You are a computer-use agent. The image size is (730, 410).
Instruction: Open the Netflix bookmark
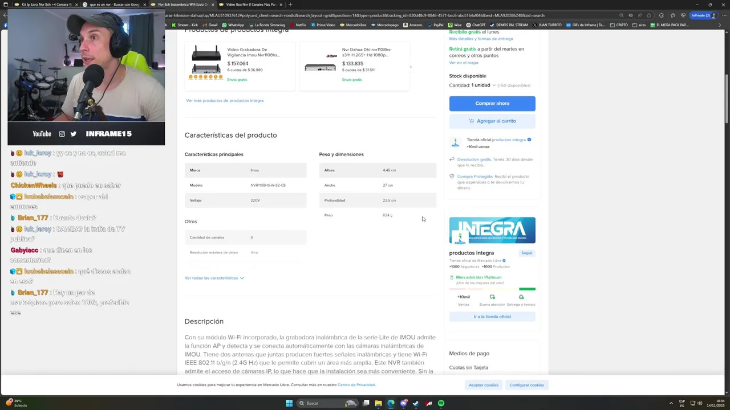[x=298, y=25]
